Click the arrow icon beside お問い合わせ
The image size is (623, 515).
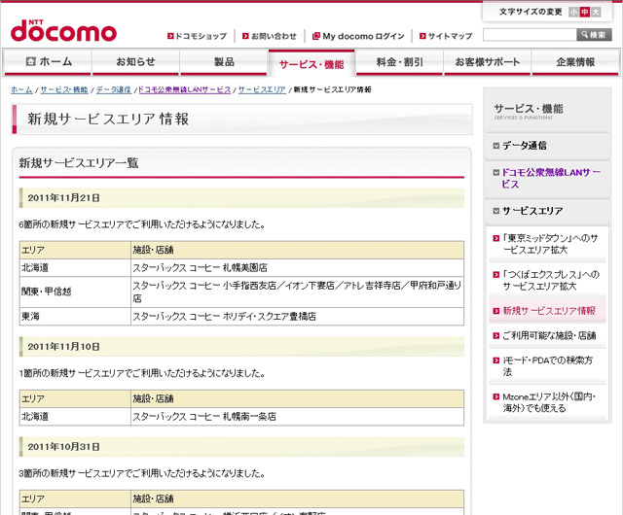[246, 36]
